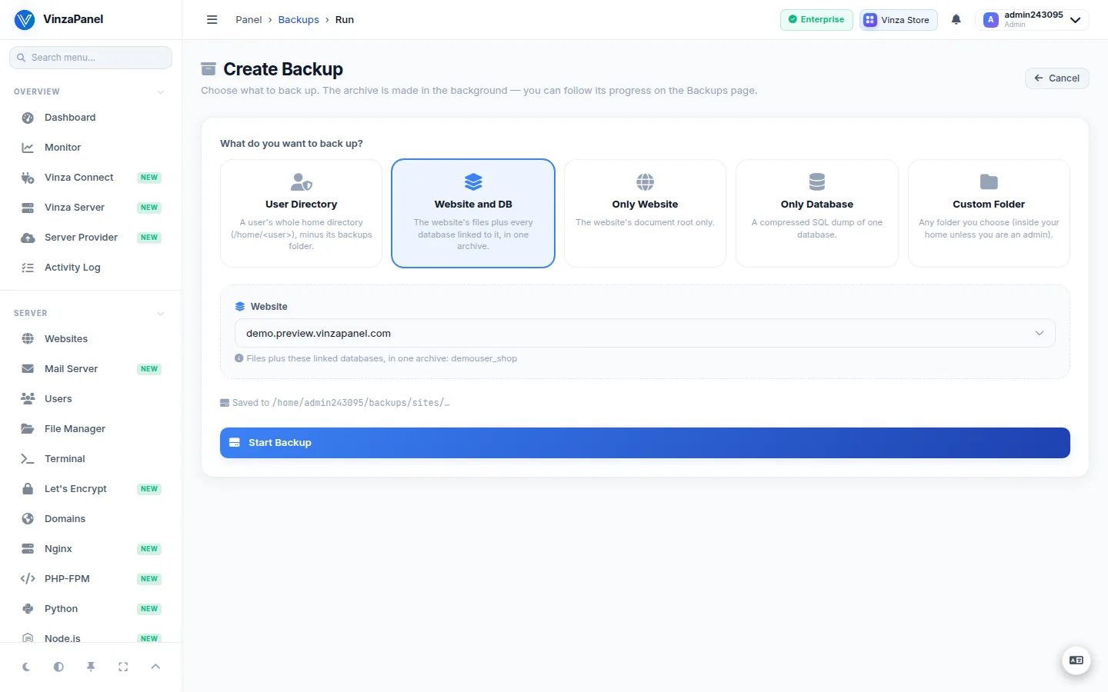The image size is (1108, 692).
Task: Click the Enterprise badge
Action: (x=816, y=20)
